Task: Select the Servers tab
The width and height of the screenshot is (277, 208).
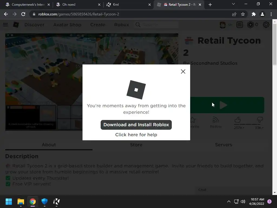Action: pos(223,145)
